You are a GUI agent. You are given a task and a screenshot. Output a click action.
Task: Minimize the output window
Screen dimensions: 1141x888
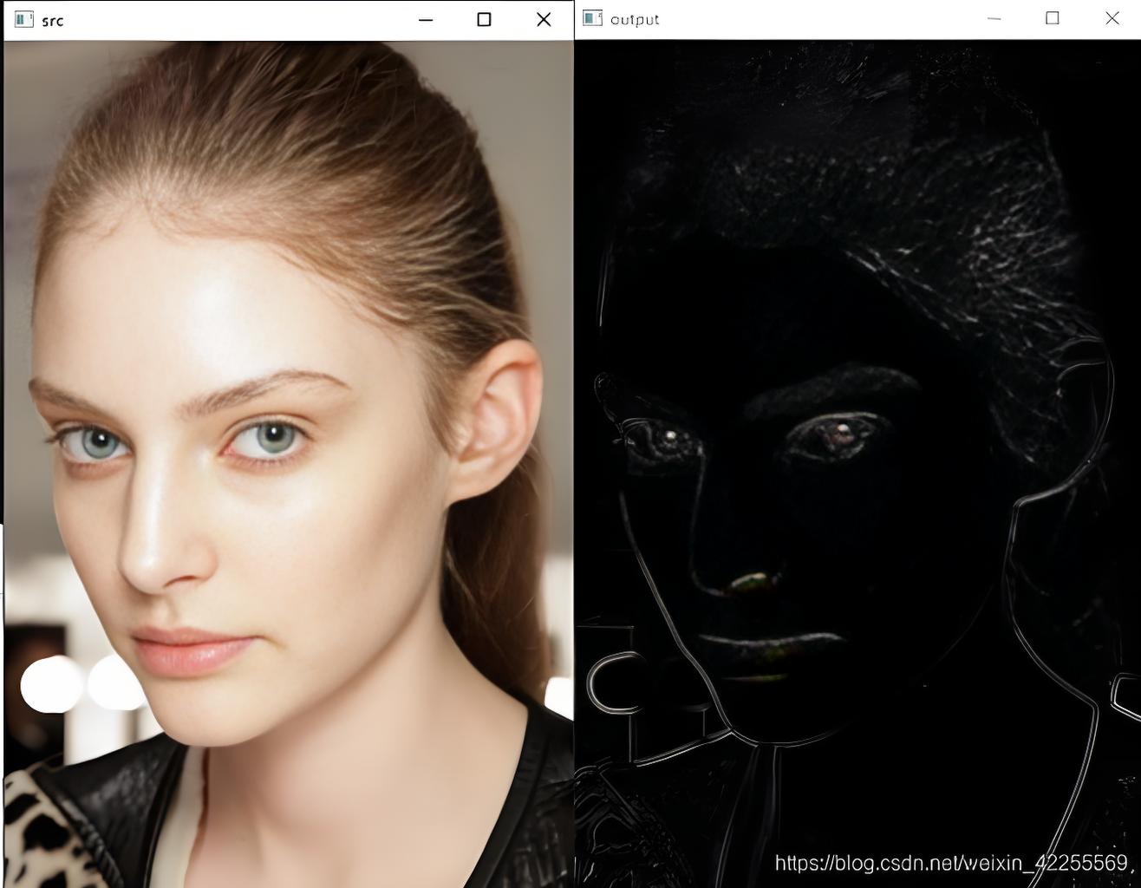click(x=994, y=18)
